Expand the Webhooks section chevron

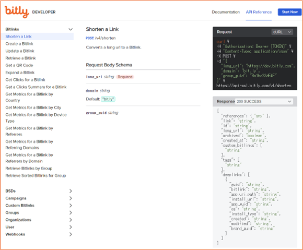pyautogui.click(x=71, y=234)
